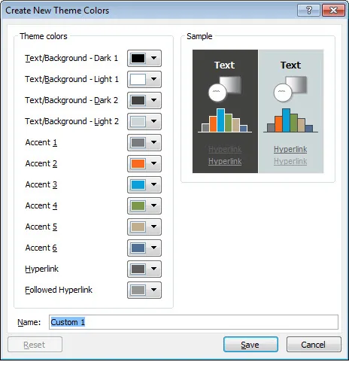The image size is (349, 365).
Task: Click the 'Text/Background - Dark 1' label
Action: (71, 58)
